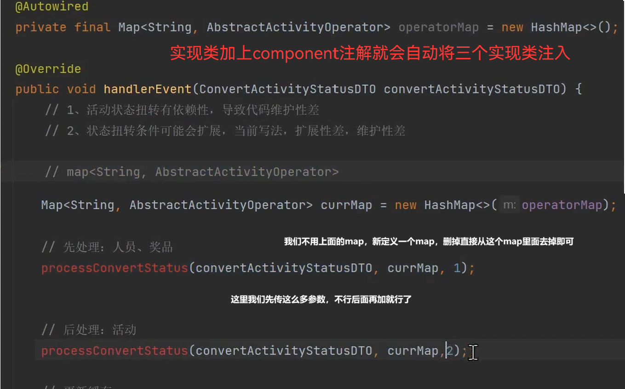Image resolution: width=625 pixels, height=389 pixels.
Task: Click processConvertStatus call with argument 2
Action: (x=115, y=351)
